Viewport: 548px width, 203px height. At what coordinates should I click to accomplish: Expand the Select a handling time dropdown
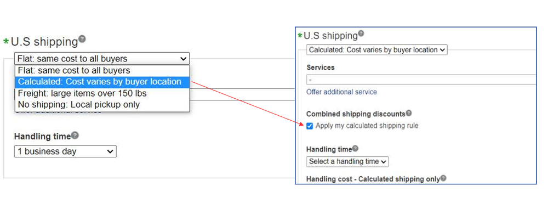(x=347, y=162)
